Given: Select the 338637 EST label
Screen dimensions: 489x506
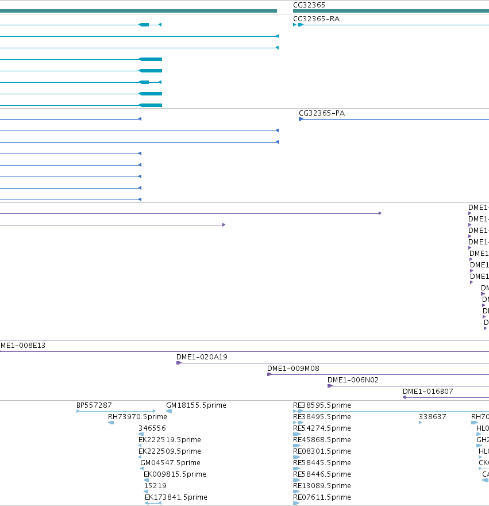Looking at the screenshot, I should (432, 417).
